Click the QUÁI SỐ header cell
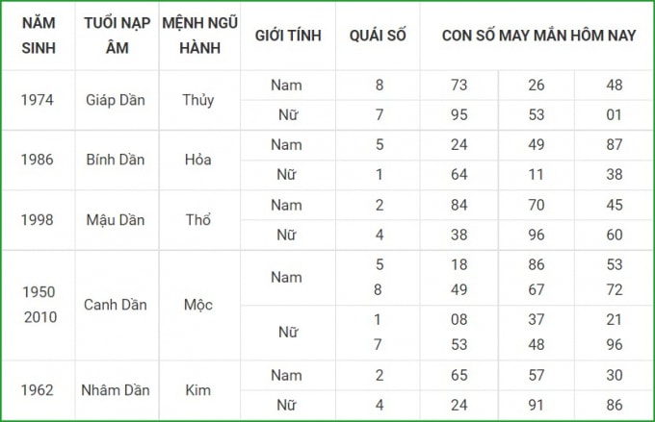 tap(378, 36)
